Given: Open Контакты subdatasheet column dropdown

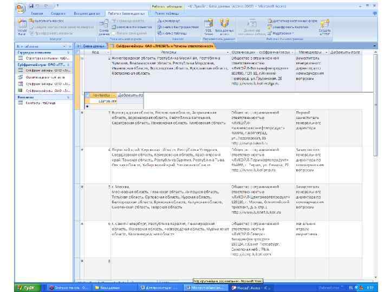Looking at the screenshot, I should [114, 95].
